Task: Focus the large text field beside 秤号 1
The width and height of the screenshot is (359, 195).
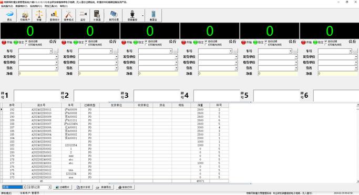Action: point(37,96)
